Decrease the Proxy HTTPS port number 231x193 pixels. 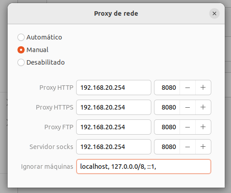point(188,107)
